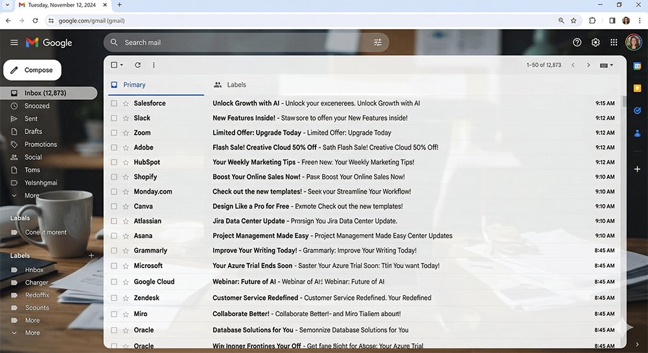Switch to the Labels tab
Image resolution: width=648 pixels, height=353 pixels.
coord(230,85)
